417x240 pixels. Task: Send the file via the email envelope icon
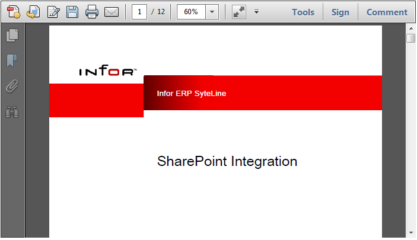112,12
